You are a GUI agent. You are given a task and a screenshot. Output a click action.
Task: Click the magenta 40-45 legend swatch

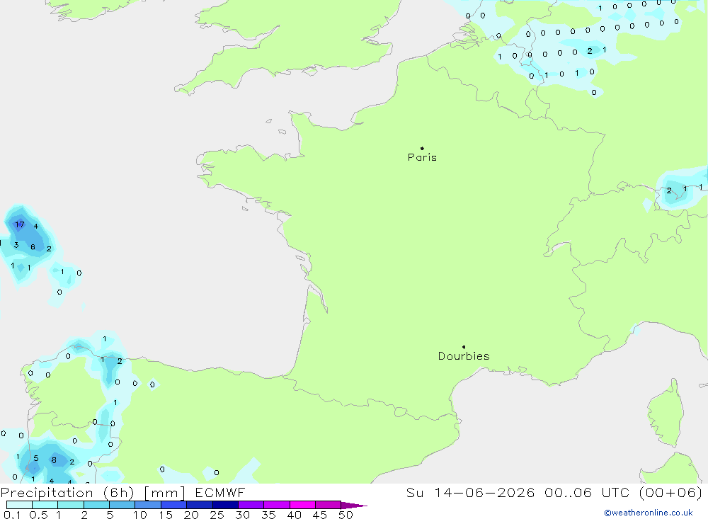point(302,505)
